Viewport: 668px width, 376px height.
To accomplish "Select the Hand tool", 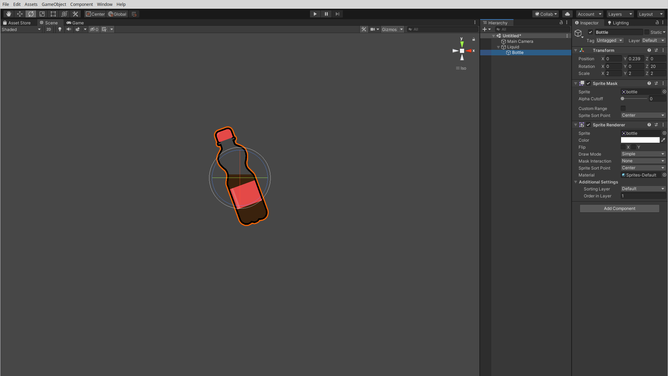I will click(9, 14).
